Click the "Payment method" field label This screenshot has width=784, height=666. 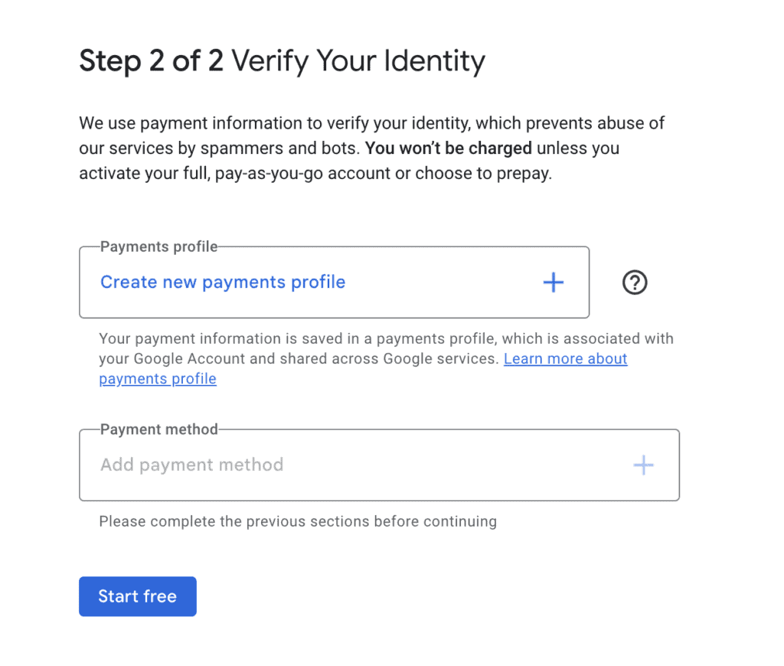(x=158, y=429)
